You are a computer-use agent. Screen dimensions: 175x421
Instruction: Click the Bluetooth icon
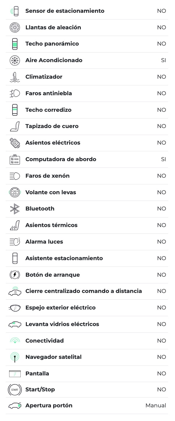[15, 209]
